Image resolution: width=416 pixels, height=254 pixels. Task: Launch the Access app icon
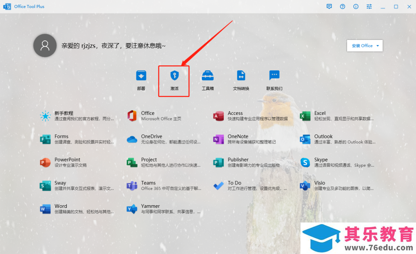point(218,116)
